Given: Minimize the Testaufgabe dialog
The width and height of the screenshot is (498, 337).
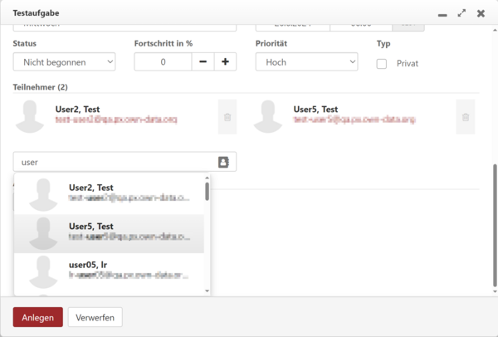Looking at the screenshot, I should (x=442, y=15).
